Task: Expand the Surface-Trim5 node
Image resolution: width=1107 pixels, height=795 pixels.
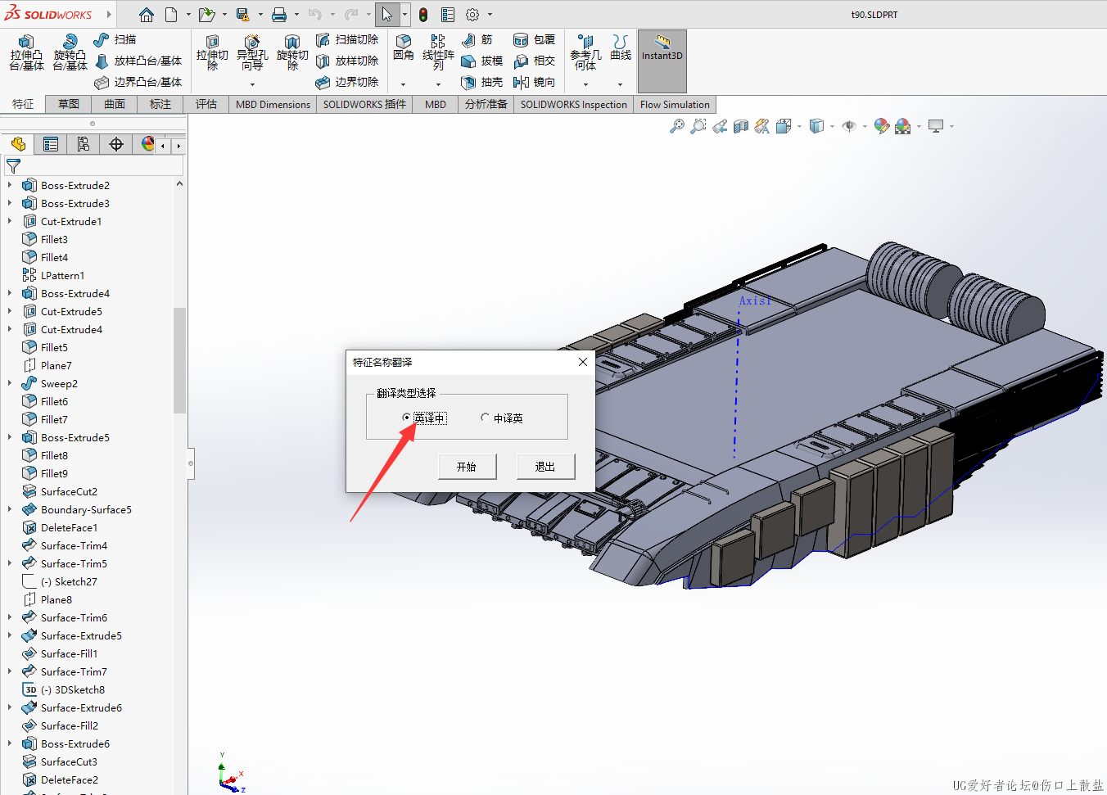Action: click(10, 564)
